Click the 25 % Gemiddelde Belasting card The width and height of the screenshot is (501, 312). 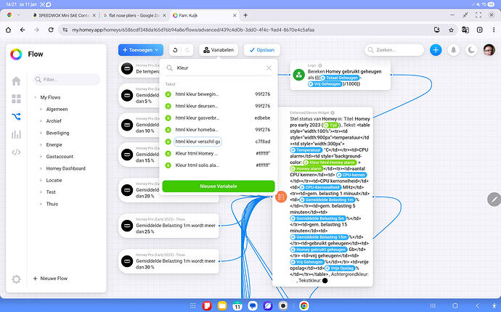169,226
